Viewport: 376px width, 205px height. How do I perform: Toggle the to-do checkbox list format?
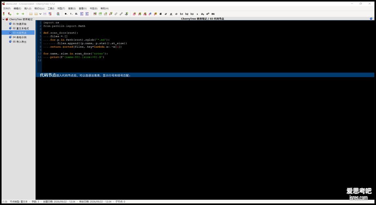click(x=76, y=14)
